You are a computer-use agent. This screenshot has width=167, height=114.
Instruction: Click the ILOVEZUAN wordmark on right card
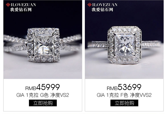tap(105, 5)
